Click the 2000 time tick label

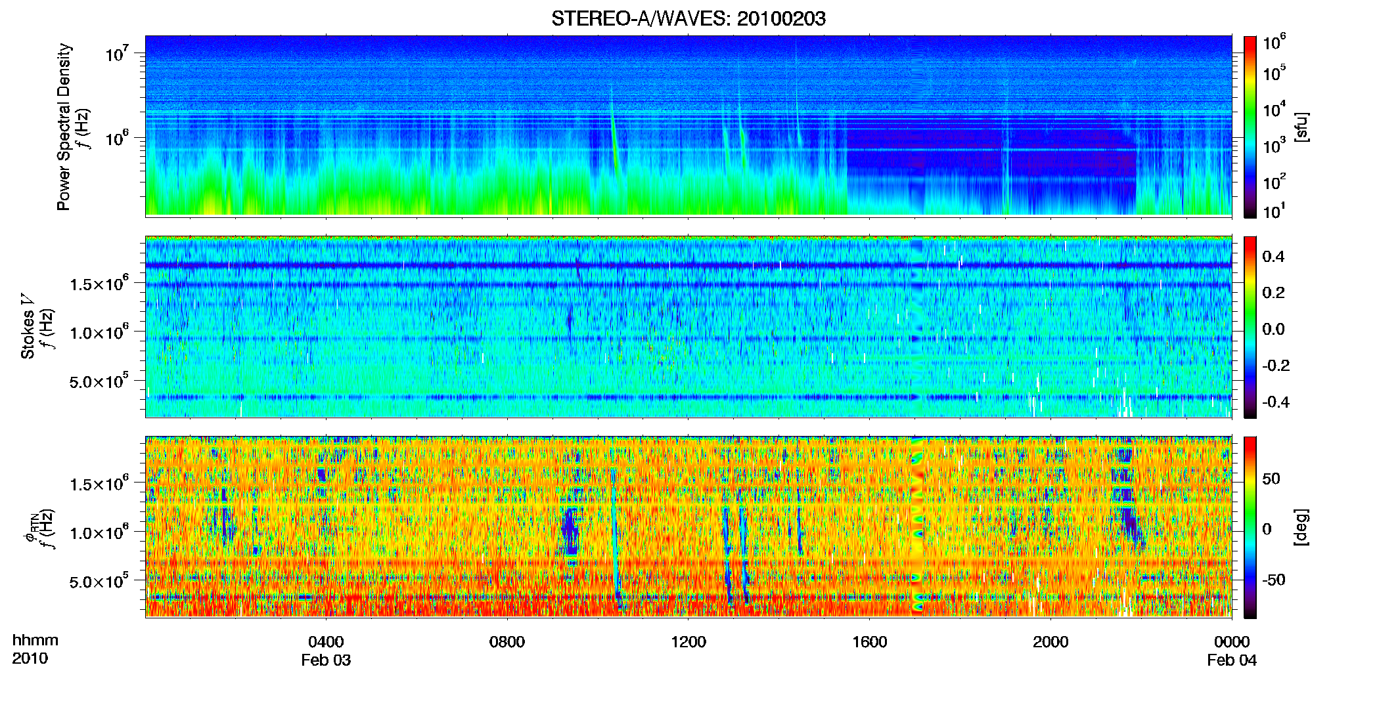1050,642
